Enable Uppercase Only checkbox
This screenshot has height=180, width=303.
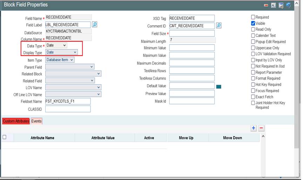point(253,48)
